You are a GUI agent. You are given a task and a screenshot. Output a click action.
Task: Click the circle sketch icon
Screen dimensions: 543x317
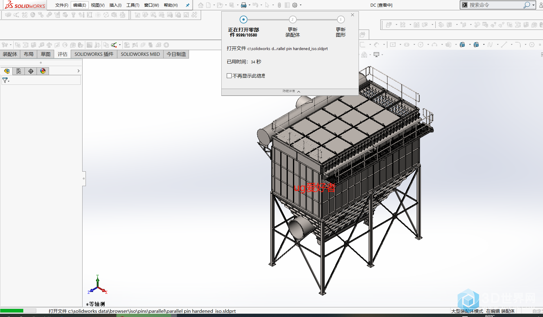point(421,45)
